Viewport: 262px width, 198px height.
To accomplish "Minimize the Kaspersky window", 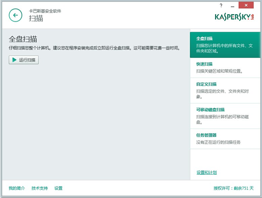I will pos(232,6).
